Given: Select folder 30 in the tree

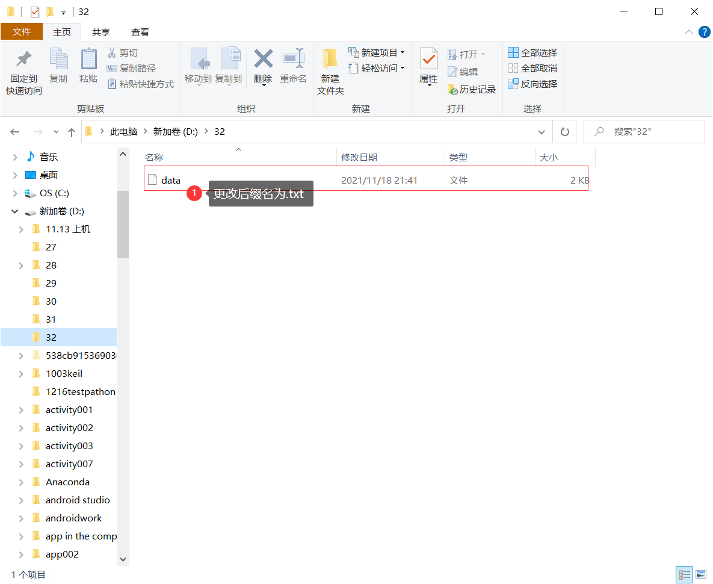Looking at the screenshot, I should coord(51,302).
